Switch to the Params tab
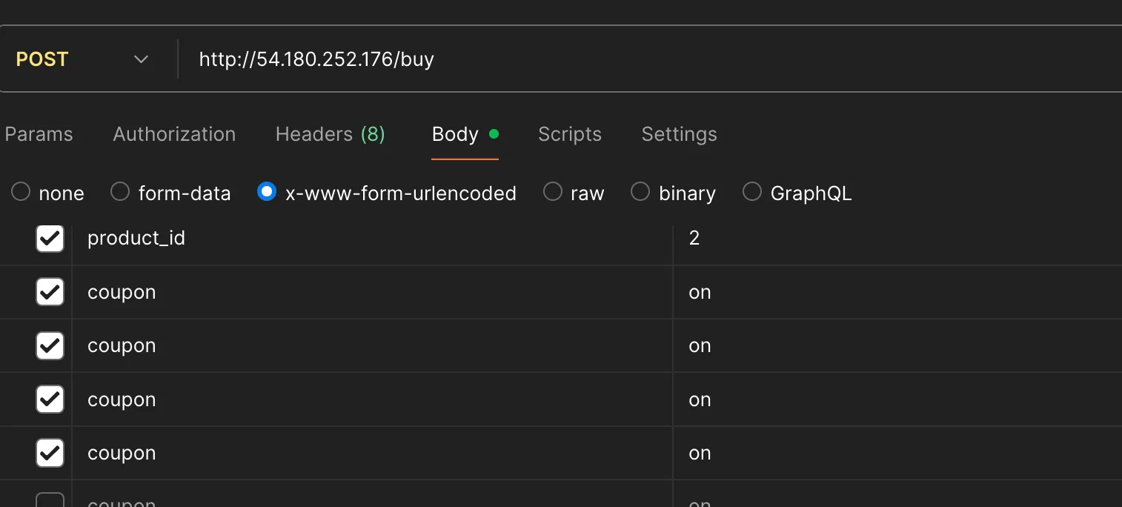The width and height of the screenshot is (1122, 507). [39, 134]
